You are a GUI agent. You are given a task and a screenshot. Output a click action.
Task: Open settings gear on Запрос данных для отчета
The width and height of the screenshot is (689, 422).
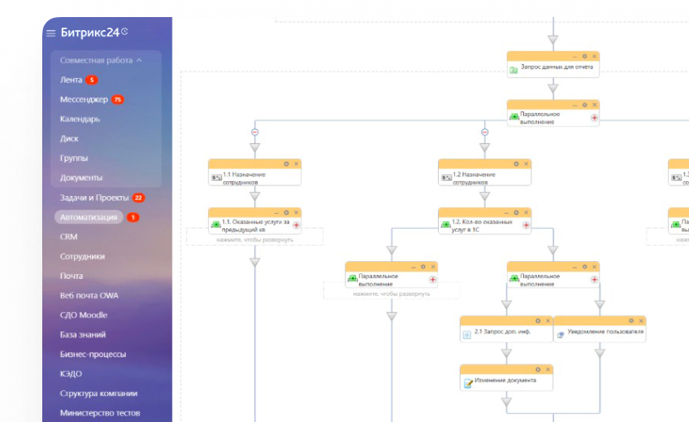pos(585,57)
